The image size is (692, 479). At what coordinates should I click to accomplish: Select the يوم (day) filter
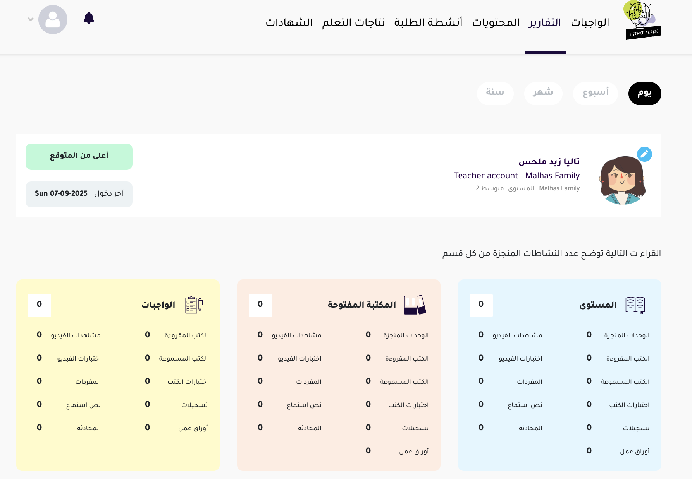(x=644, y=93)
